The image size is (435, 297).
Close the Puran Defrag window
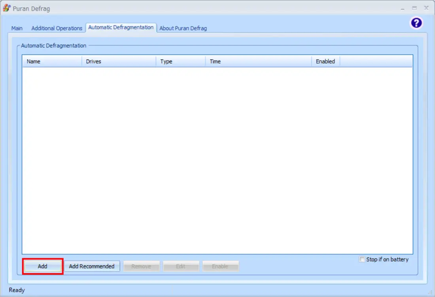point(426,8)
